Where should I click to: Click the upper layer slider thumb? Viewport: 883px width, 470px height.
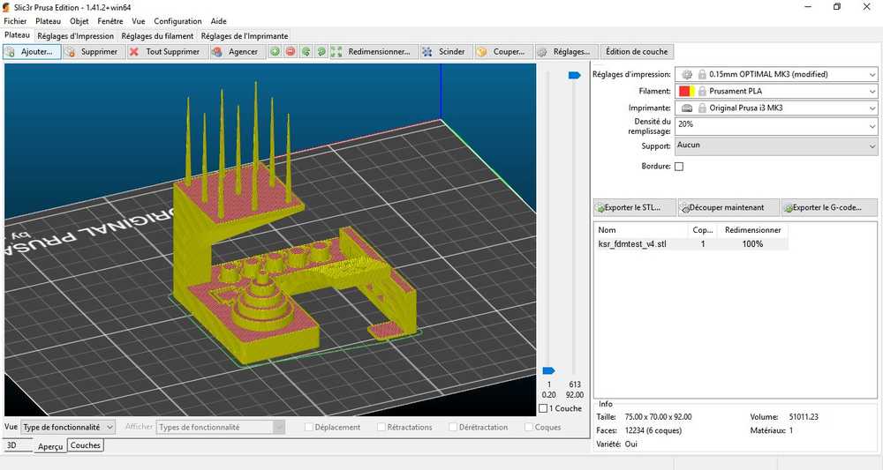[x=575, y=75]
